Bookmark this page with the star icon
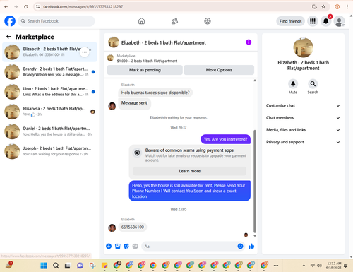 pos(323,7)
